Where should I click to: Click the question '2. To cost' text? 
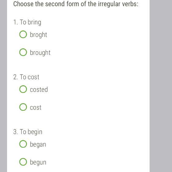click(26, 77)
